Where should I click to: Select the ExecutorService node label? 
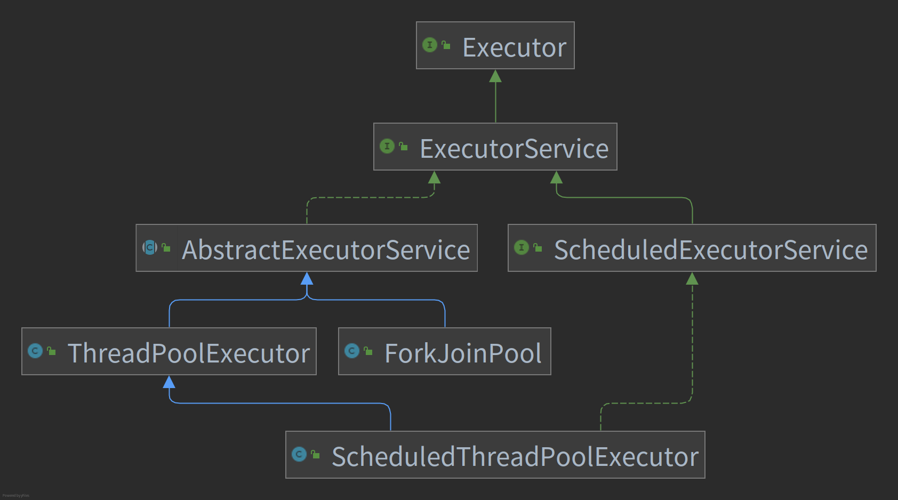pos(514,149)
